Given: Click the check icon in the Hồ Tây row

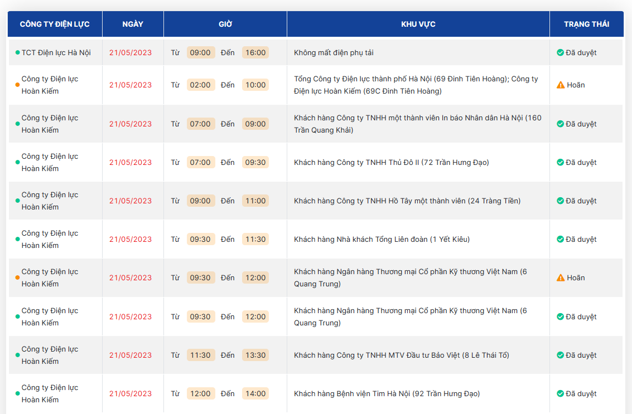Looking at the screenshot, I should tap(560, 201).
